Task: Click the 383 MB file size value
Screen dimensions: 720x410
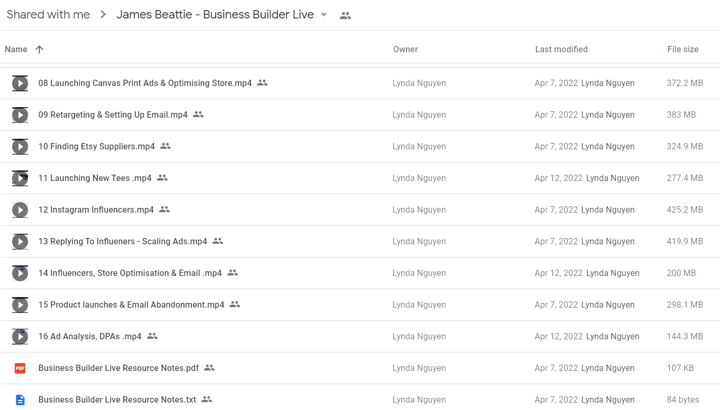Action: pyautogui.click(x=681, y=115)
